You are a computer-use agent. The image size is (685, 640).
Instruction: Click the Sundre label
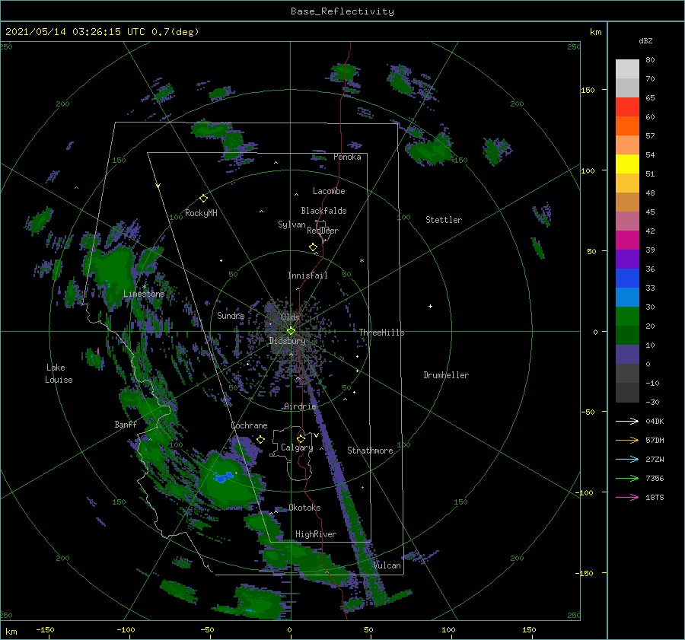pos(231,315)
